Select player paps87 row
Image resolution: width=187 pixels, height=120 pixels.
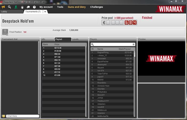click(112, 77)
